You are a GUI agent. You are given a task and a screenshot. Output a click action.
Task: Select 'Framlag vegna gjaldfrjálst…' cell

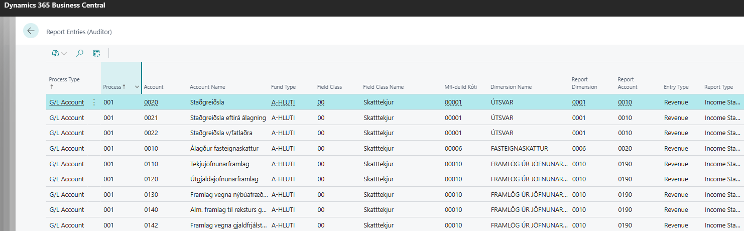tap(229, 226)
